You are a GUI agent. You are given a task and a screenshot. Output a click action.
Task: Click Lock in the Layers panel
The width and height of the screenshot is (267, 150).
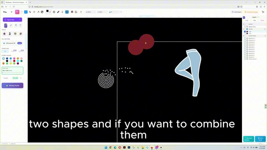[x=247, y=20]
